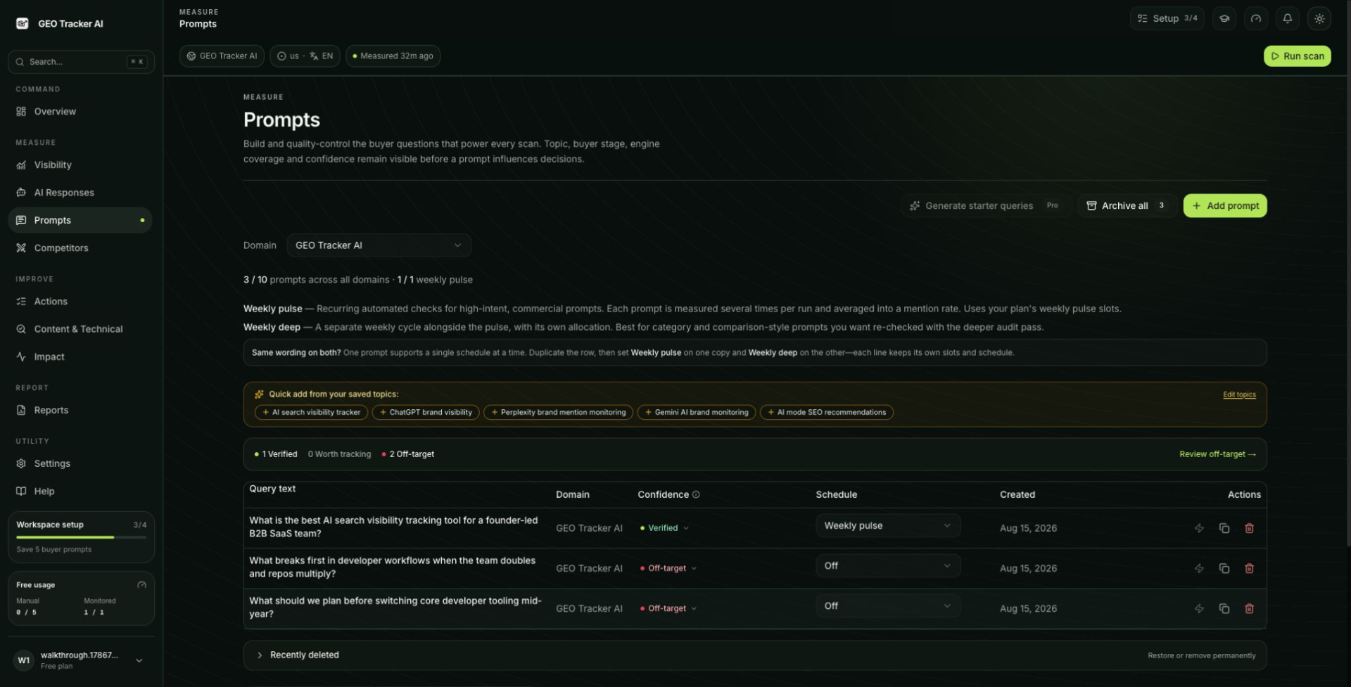
Task: Quick add AI search visibility tracker topic
Action: coord(311,413)
